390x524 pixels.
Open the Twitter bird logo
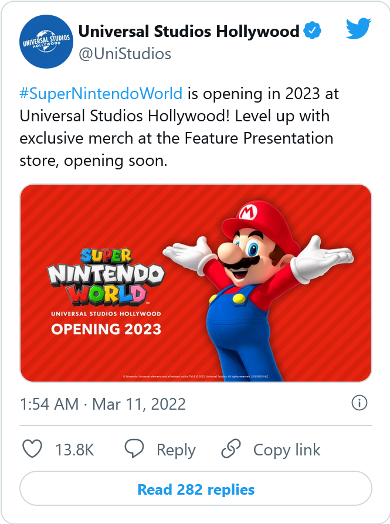point(358,29)
